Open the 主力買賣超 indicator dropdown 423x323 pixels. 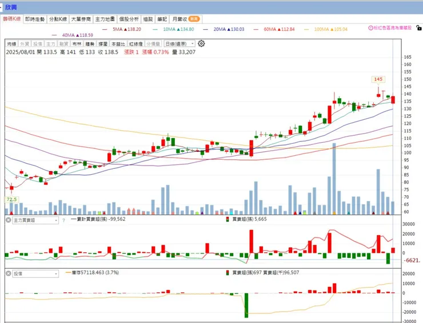tap(35, 220)
